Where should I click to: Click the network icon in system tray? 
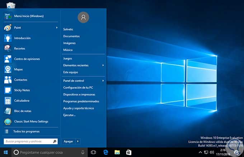pyautogui.click(x=206, y=152)
